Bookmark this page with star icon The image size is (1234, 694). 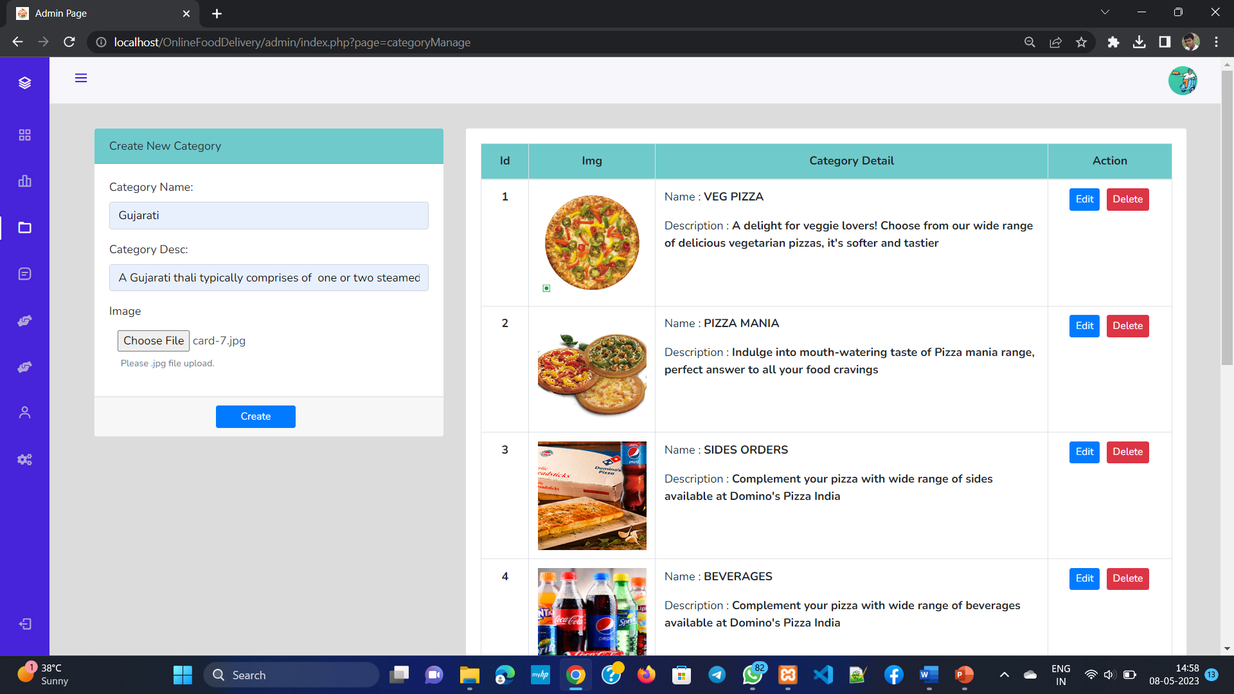click(x=1081, y=42)
